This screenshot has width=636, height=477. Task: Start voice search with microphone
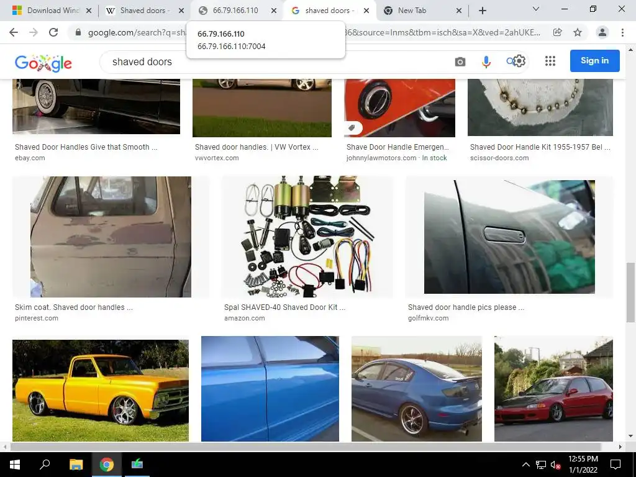[486, 61]
